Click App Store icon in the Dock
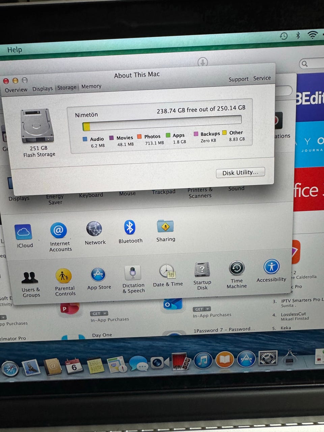 (246, 359)
